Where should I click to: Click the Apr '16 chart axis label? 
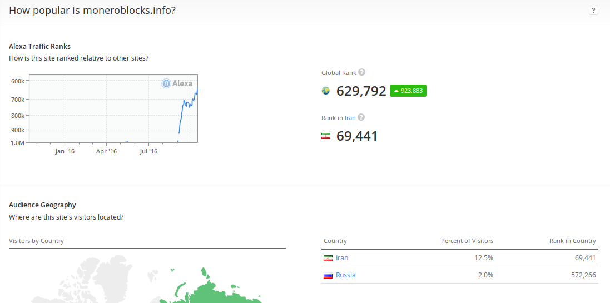pyautogui.click(x=107, y=151)
